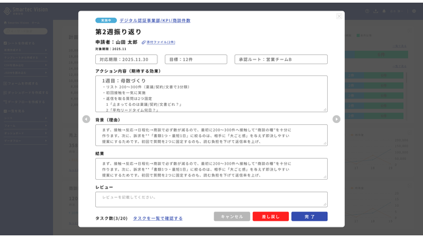The width and height of the screenshot is (423, 238).
Task: Click the paperclip attachment icon
Action: click(143, 42)
